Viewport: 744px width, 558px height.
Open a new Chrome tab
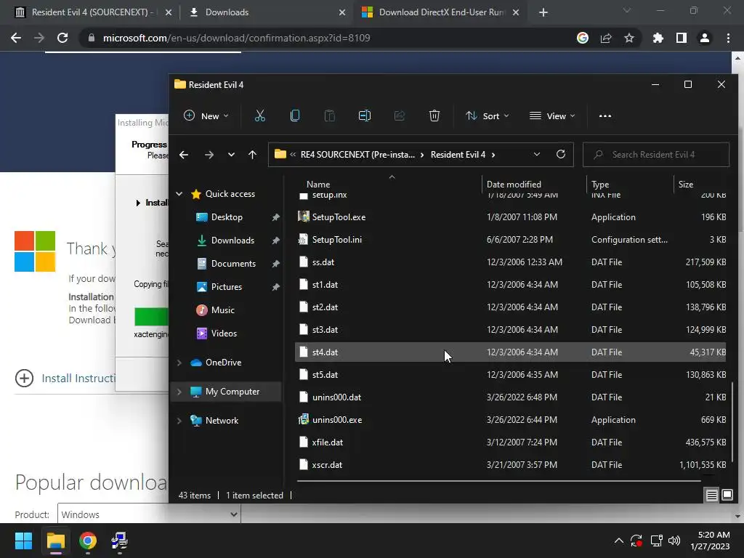pos(543,13)
